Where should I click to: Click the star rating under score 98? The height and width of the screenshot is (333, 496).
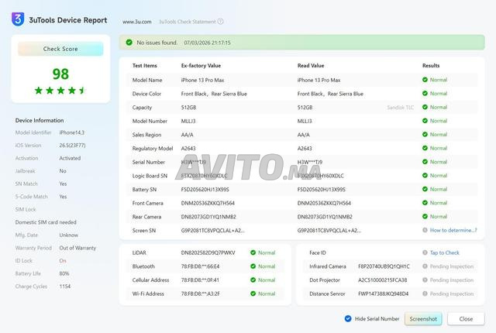click(60, 91)
